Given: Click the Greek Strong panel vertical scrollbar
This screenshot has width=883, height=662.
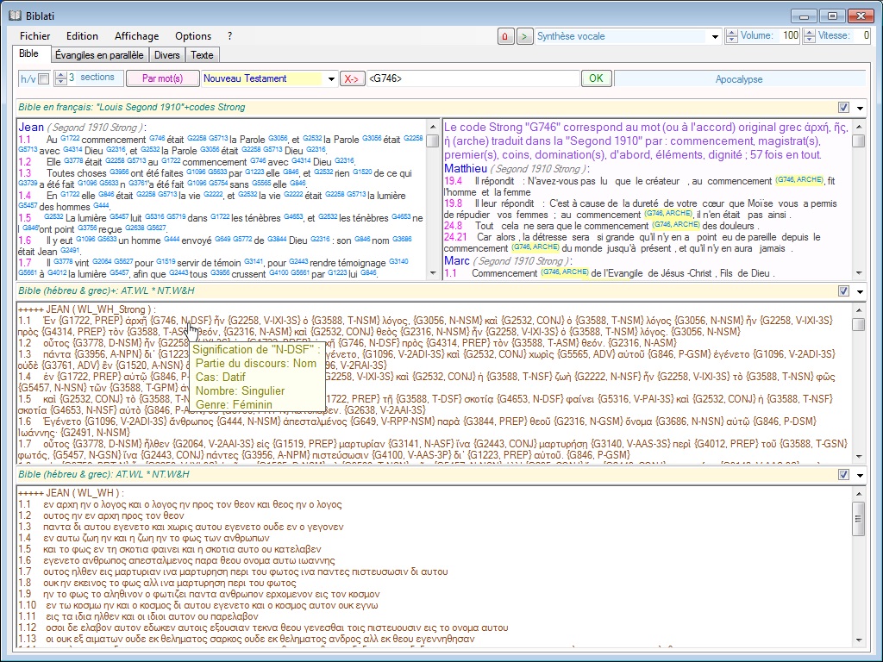Looking at the screenshot, I should pos(858,388).
